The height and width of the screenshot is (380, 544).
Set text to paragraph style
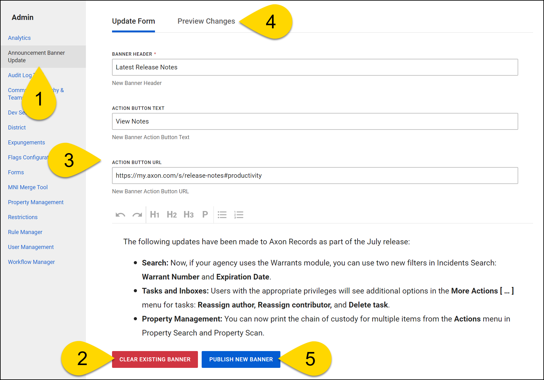[205, 215]
